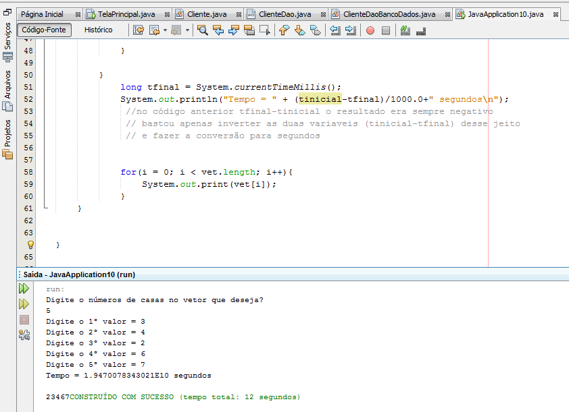
Task: Switch to ClienteDaoBancoDados.java tab
Action: (x=389, y=14)
